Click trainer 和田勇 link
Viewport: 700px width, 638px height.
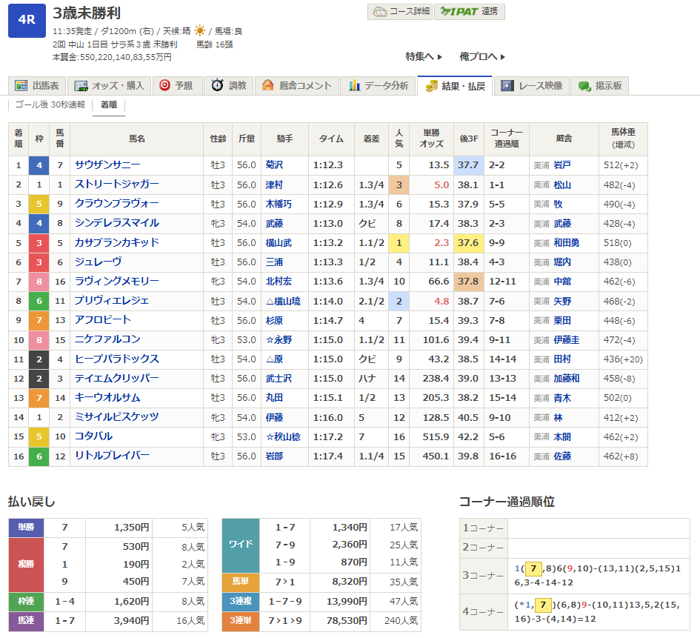point(566,243)
